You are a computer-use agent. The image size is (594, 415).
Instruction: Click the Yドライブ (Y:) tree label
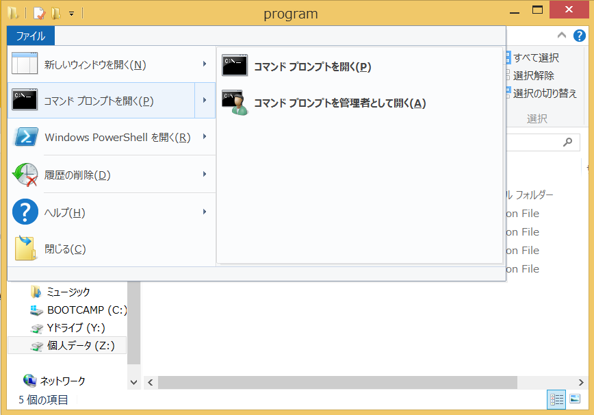[76, 328]
